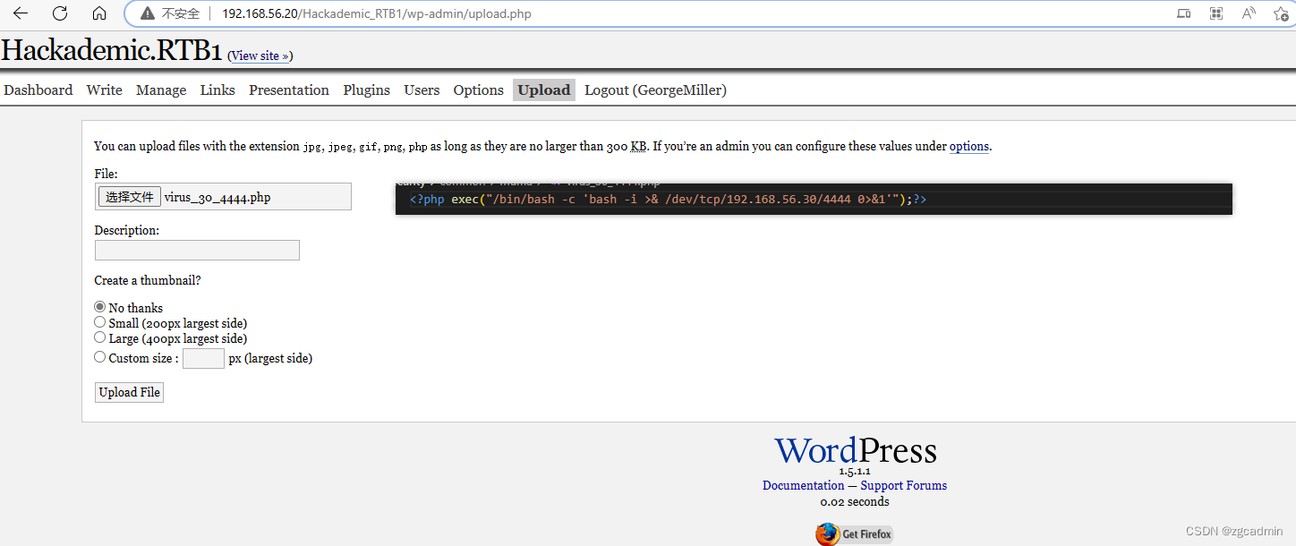Click the browser back arrow

(20, 13)
